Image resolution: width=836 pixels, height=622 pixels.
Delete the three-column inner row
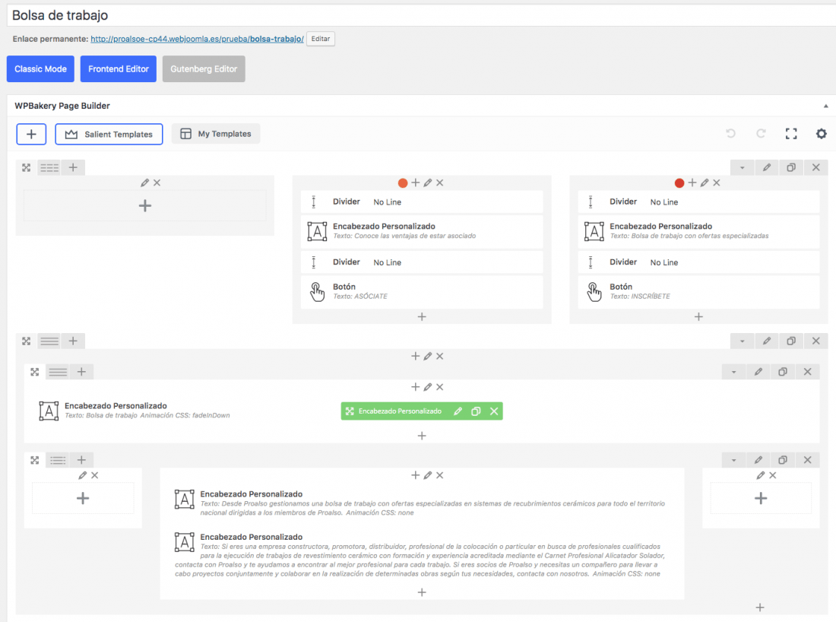(807, 460)
